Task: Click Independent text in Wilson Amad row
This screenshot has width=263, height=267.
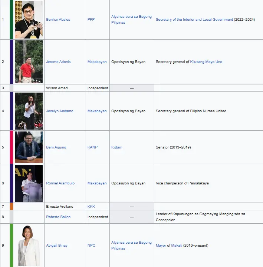Action: (98, 88)
